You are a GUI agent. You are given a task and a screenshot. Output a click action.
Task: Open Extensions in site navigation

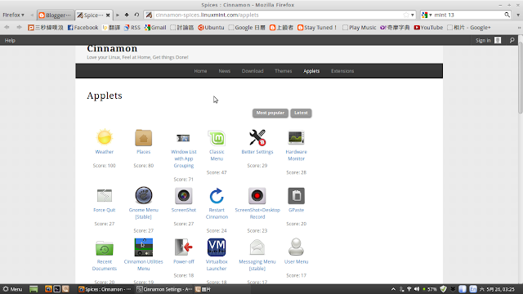tap(342, 71)
